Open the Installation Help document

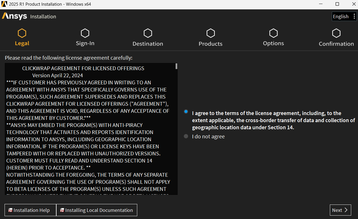coord(30,210)
